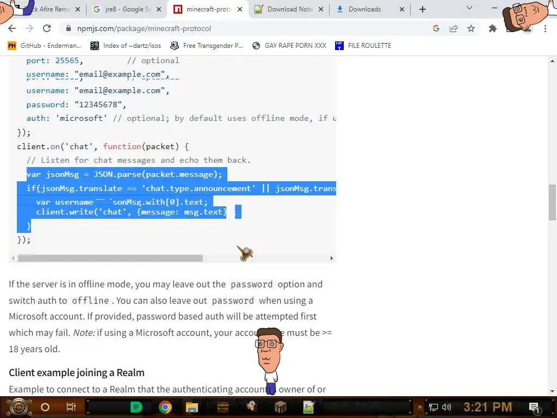
Task: Click the Google icon in address bar
Action: pyautogui.click(x=436, y=28)
